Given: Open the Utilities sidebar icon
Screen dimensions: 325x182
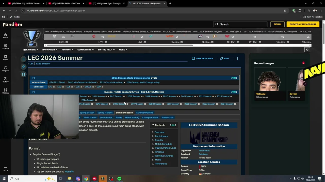Looking at the screenshot, I should tap(6, 91).
